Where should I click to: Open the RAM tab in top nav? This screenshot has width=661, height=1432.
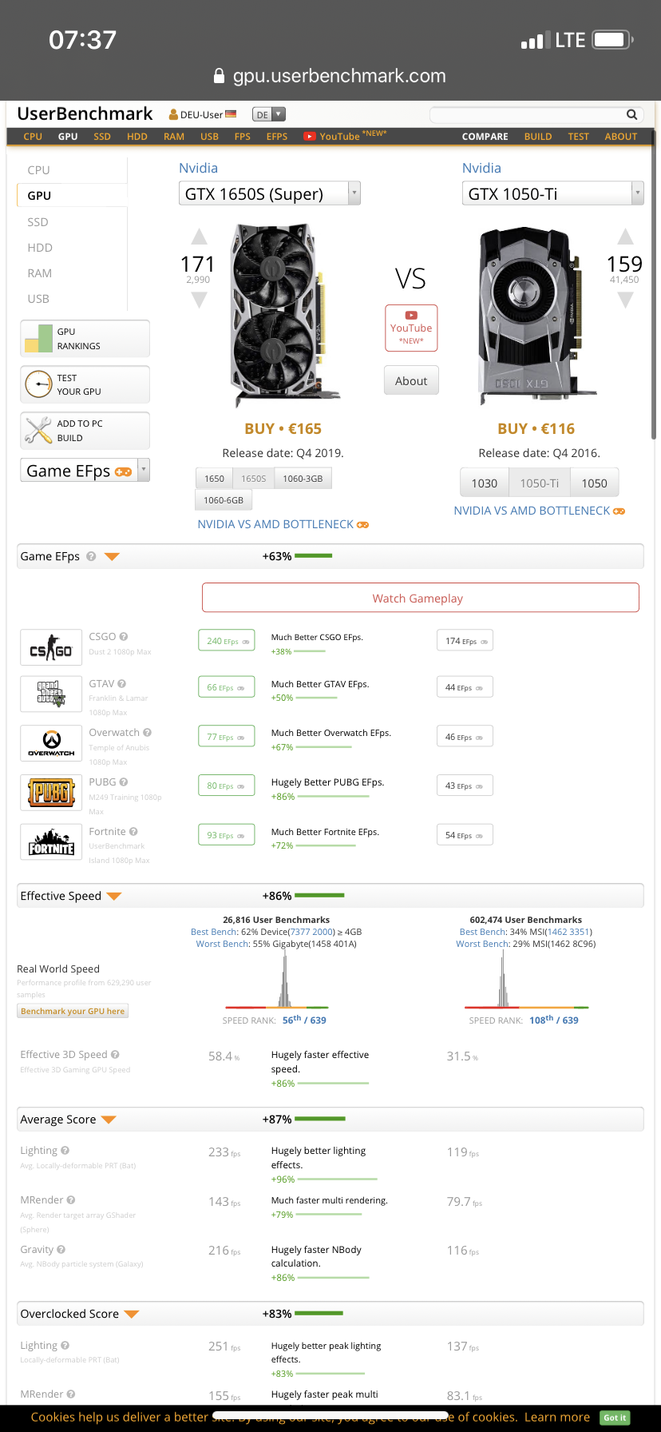click(174, 137)
